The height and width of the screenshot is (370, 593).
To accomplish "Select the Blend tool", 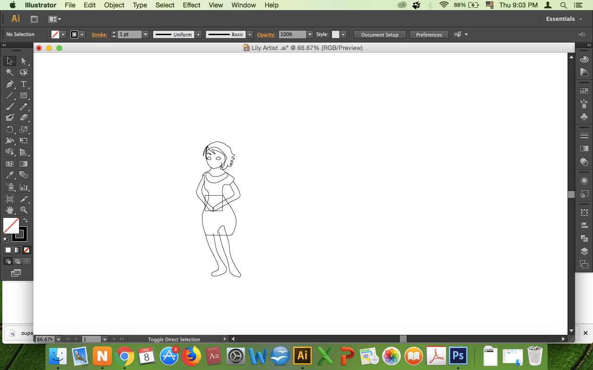I will coord(24,175).
